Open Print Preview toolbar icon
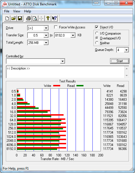 (35, 18)
